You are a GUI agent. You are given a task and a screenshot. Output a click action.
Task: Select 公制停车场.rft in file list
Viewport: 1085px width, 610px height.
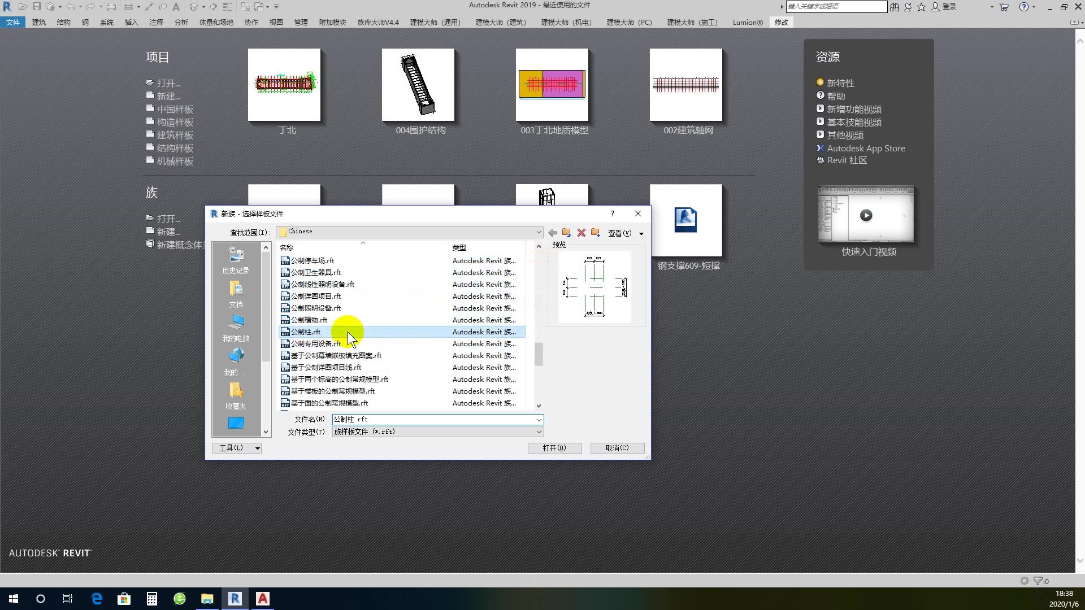pos(402,260)
